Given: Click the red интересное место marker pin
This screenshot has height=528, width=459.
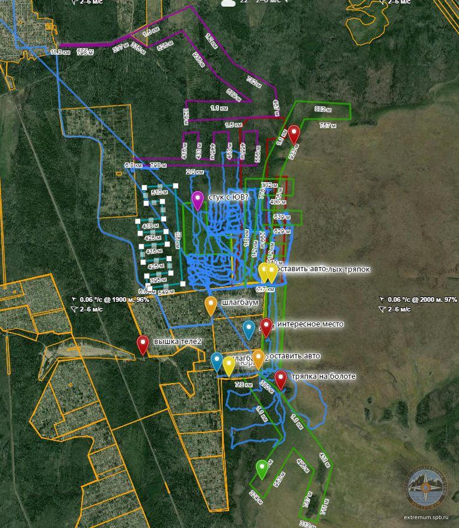Looking at the screenshot, I should point(266,327).
